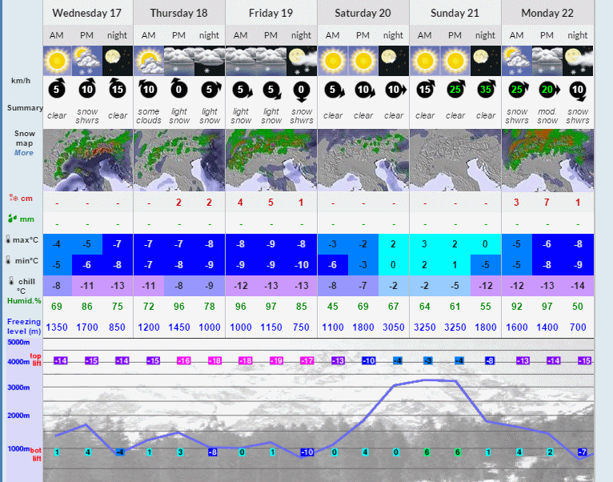Click Monday 22 PM green wind icon 20

549,90
